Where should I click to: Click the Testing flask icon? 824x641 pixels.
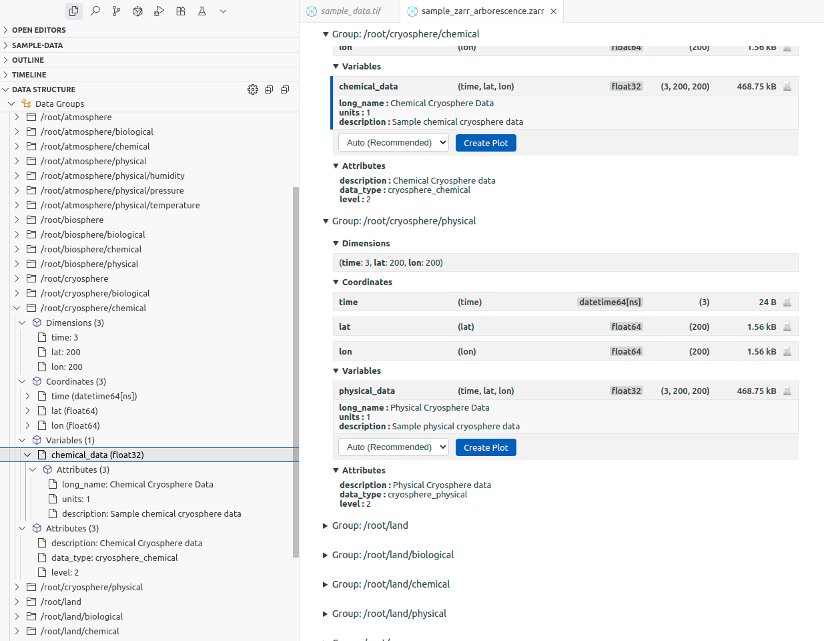click(x=202, y=11)
